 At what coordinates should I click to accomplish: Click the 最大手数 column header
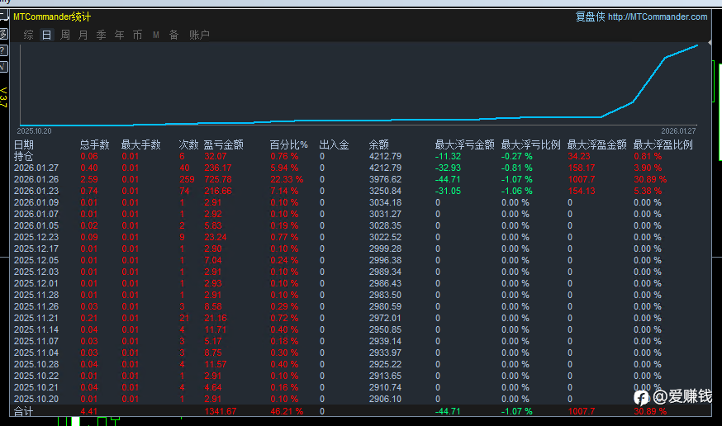[x=140, y=145]
